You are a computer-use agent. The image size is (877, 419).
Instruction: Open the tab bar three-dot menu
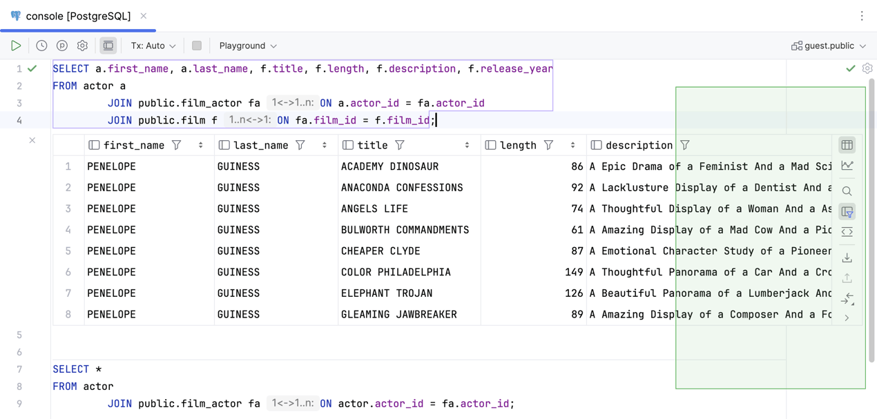click(x=862, y=16)
